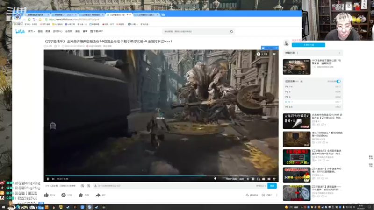Open the 赛事 nav item
The width and height of the screenshot is (374, 210).
tap(85, 31)
